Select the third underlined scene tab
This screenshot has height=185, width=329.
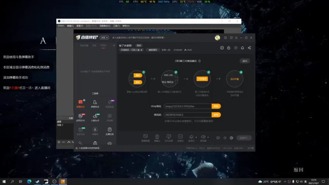[103, 46]
